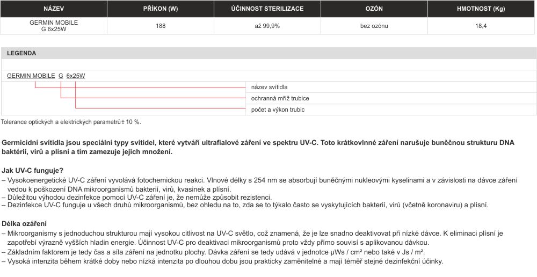This screenshot has width=537, height=277.
Task: Click the NÁZEV column header
Action: click(x=54, y=9)
